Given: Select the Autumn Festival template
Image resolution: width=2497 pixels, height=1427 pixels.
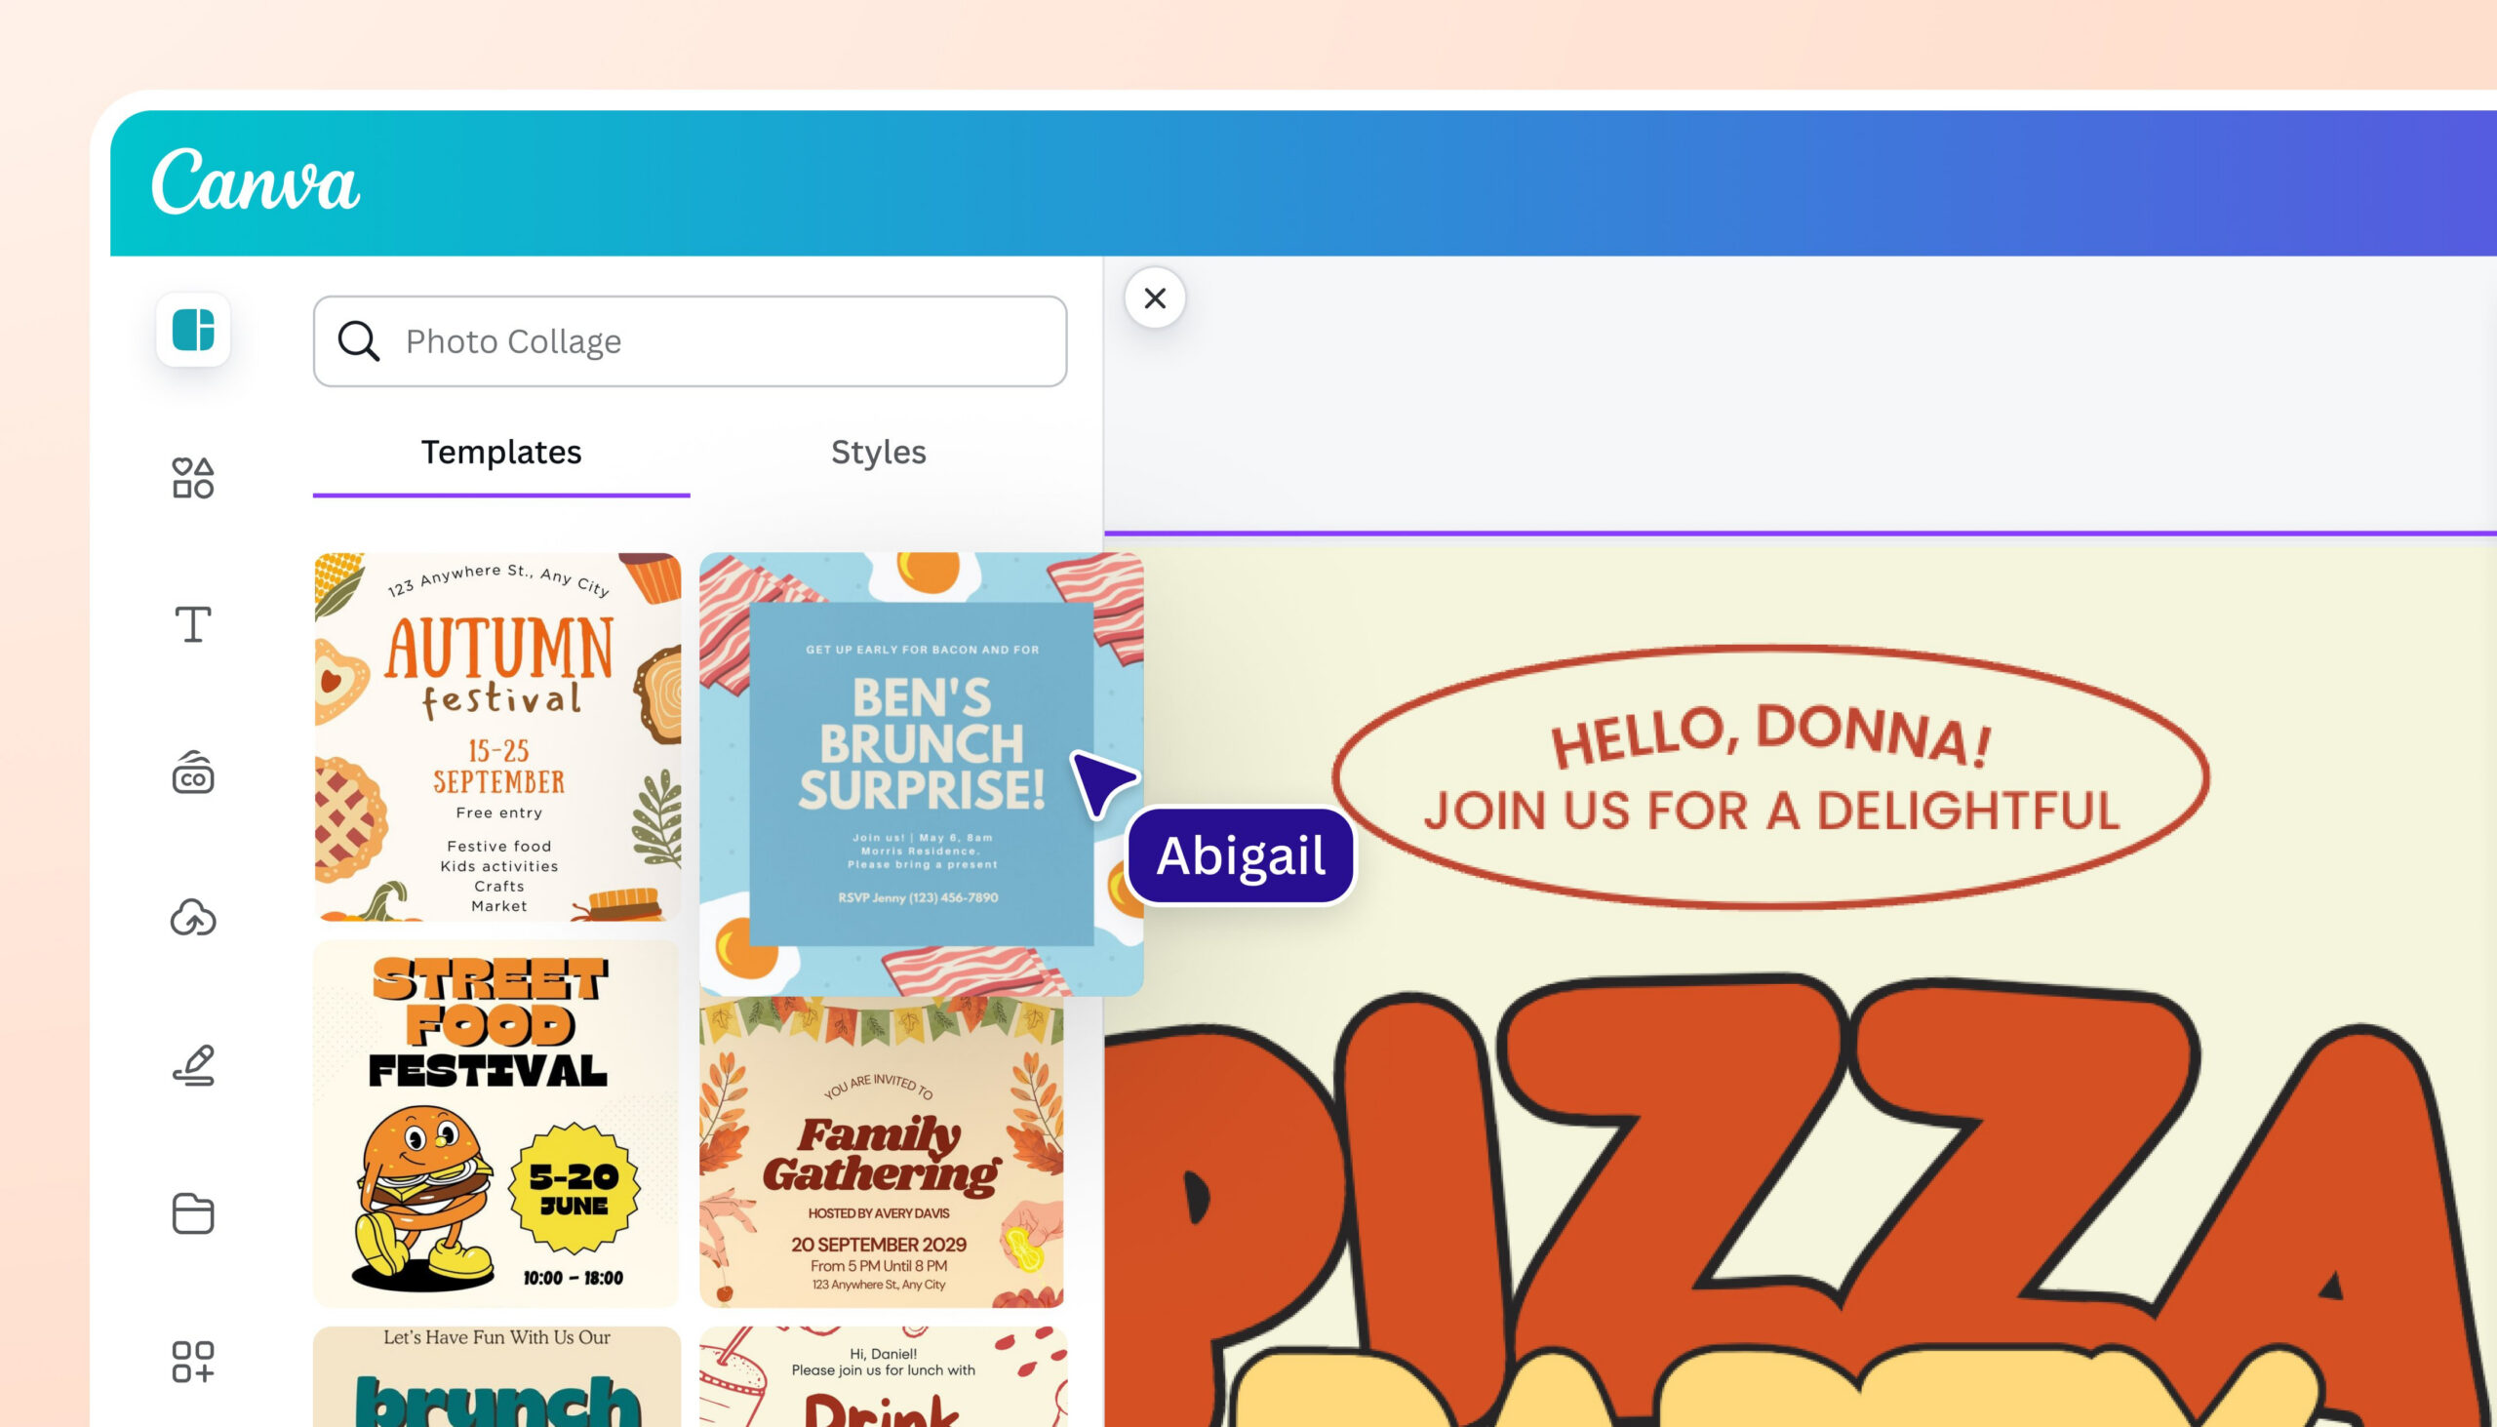Looking at the screenshot, I should tap(496, 735).
